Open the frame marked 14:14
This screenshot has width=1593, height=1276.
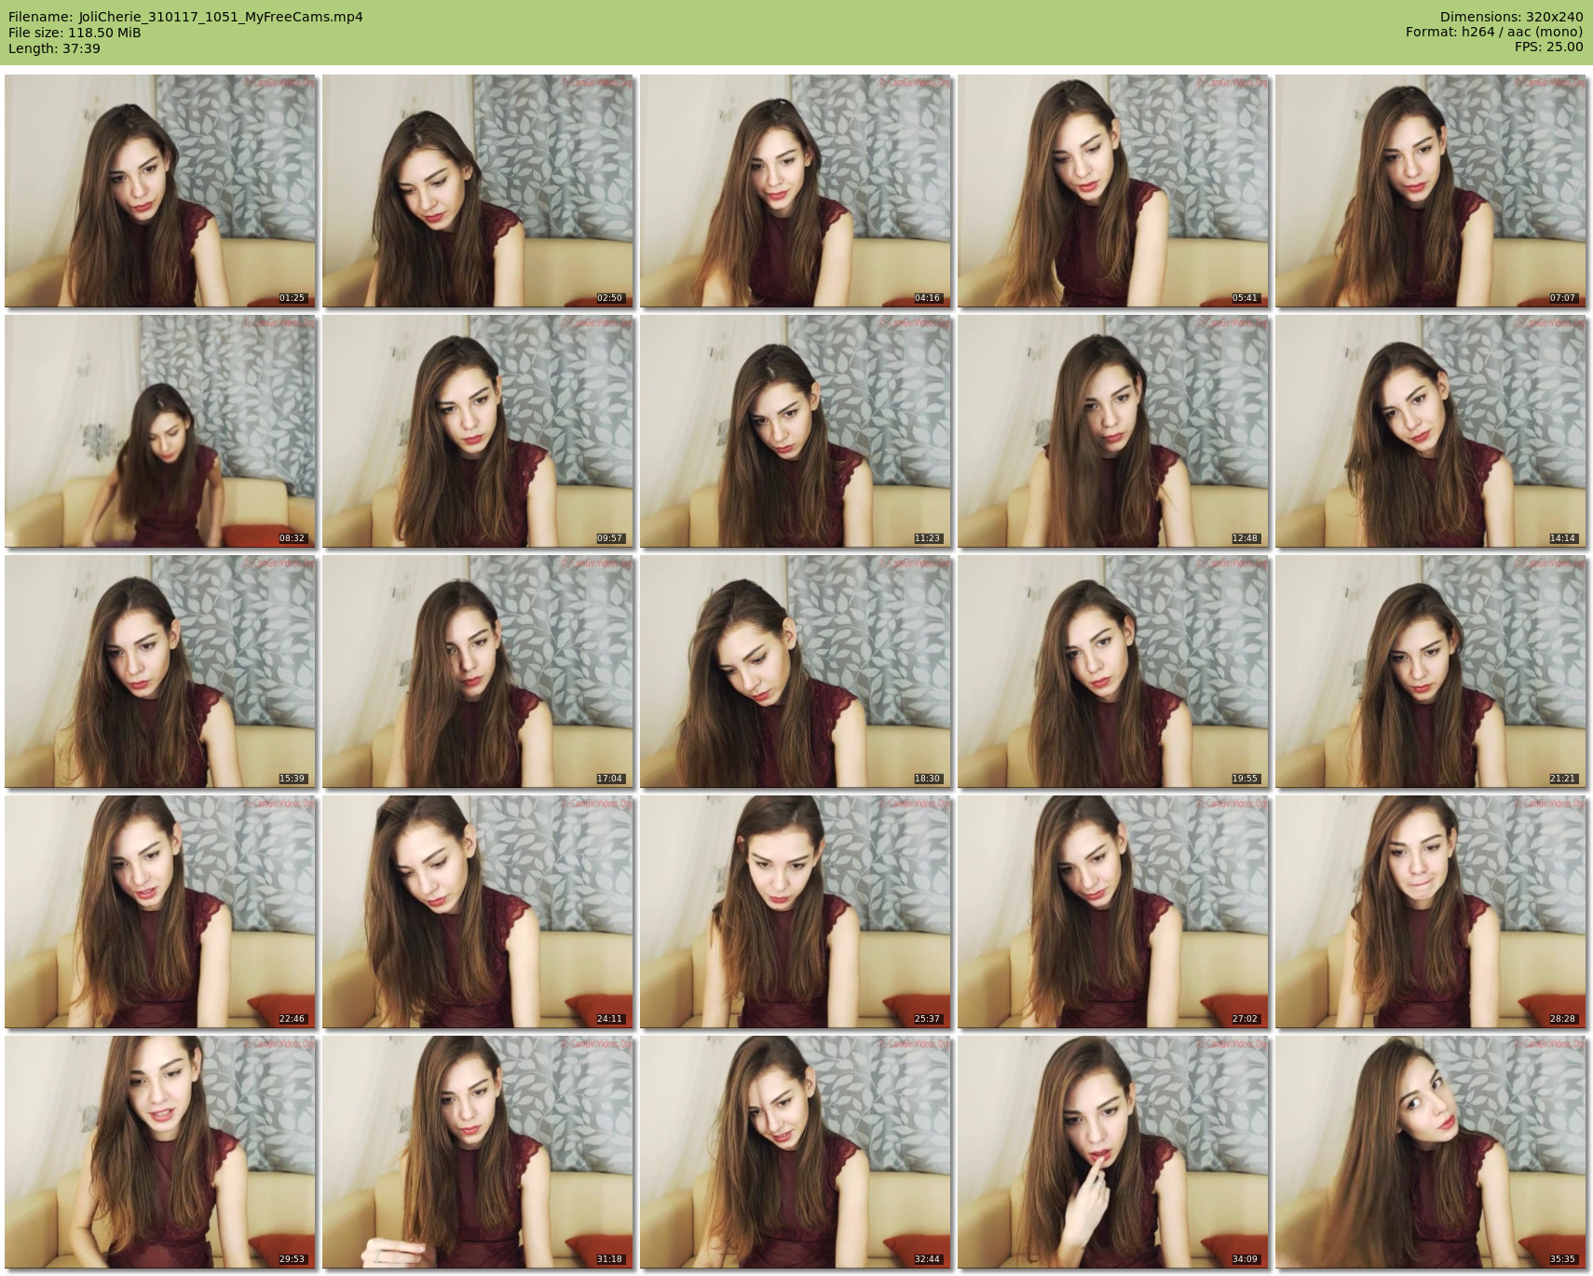(1431, 431)
